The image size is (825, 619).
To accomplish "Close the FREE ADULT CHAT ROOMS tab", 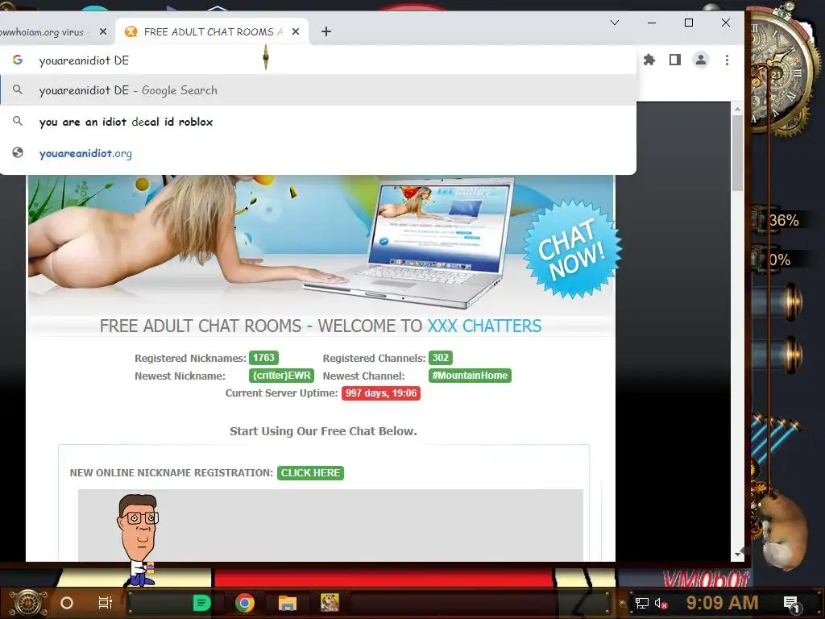I will [x=296, y=31].
